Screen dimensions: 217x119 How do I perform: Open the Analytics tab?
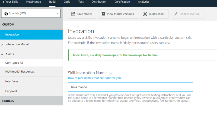click(x=143, y=2)
